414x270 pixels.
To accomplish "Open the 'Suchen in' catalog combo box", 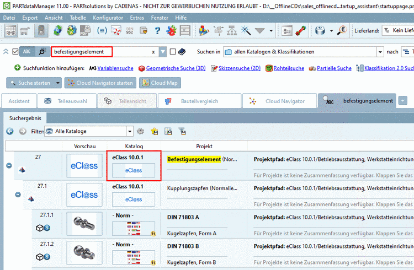I will pos(304,52).
